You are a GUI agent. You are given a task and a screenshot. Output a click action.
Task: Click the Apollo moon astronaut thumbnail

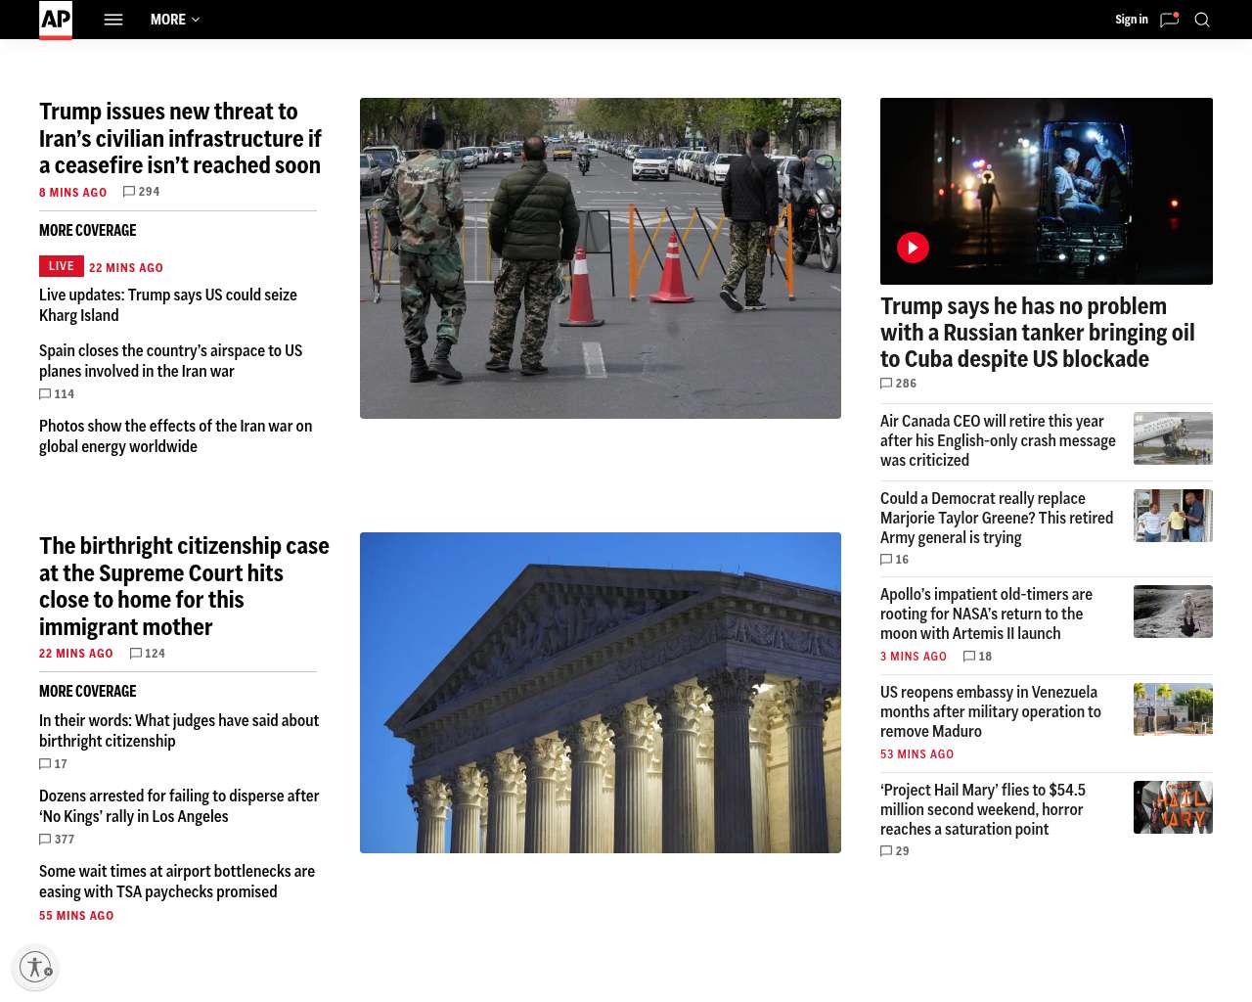point(1172,612)
